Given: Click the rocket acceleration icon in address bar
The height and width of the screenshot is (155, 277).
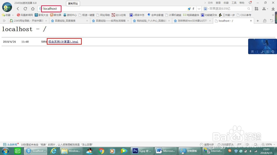Looking at the screenshot, I should click(189, 9).
